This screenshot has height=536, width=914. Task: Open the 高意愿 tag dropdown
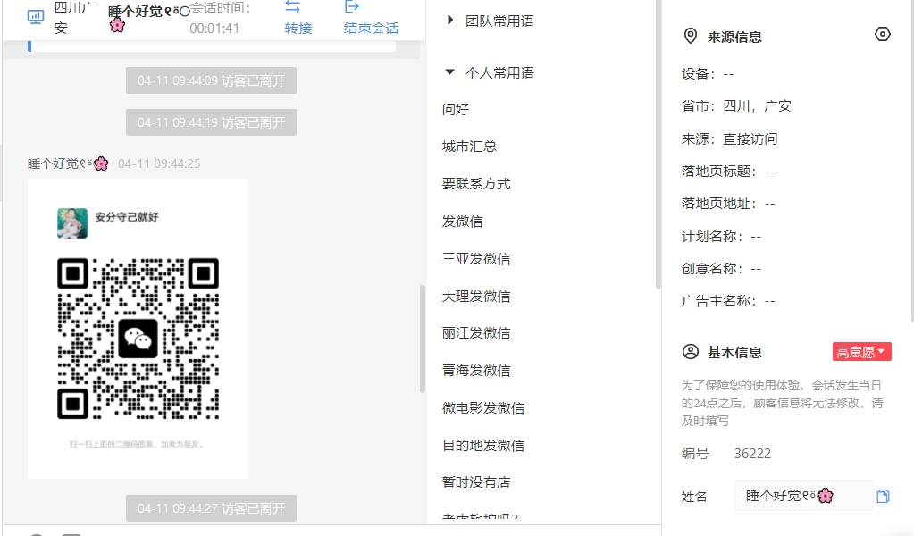point(861,352)
